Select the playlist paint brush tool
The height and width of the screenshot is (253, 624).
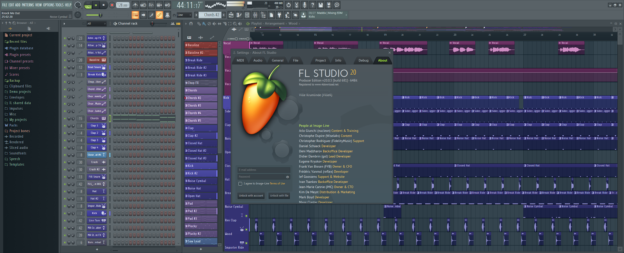coord(204,24)
